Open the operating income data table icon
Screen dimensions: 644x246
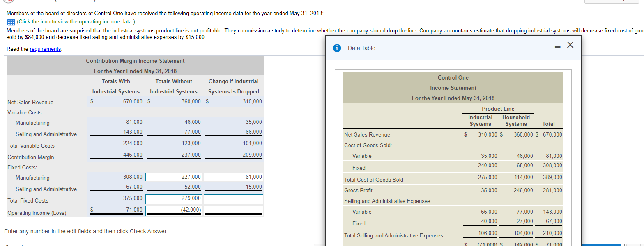[x=11, y=22]
